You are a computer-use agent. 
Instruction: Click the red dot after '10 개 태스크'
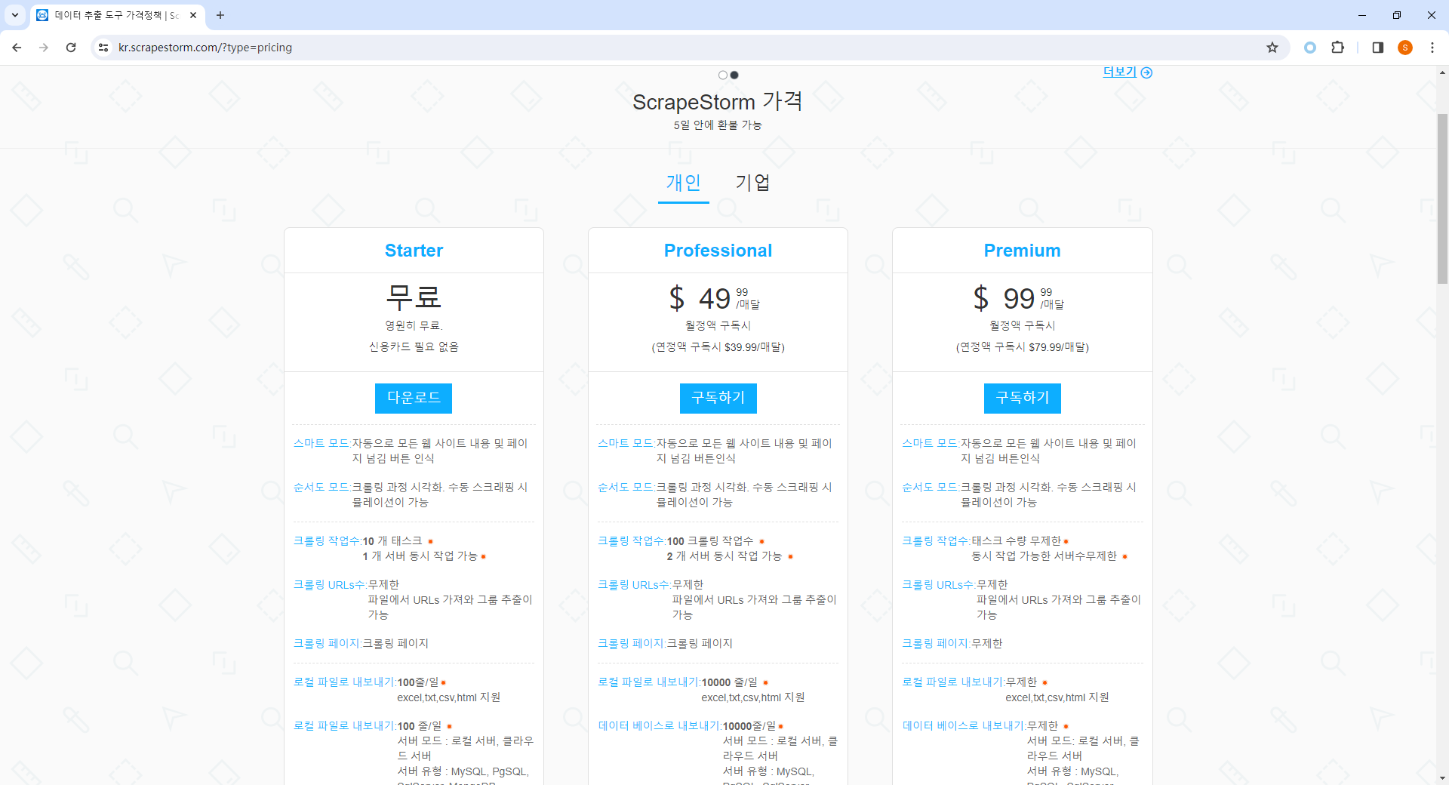pos(430,541)
